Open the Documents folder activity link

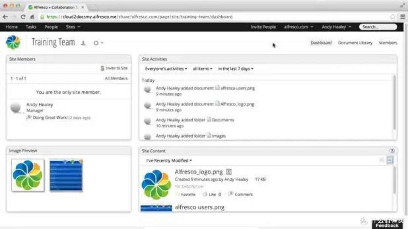(x=223, y=120)
